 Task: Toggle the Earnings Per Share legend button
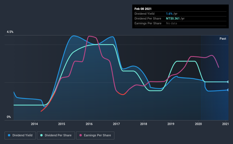point(95,135)
